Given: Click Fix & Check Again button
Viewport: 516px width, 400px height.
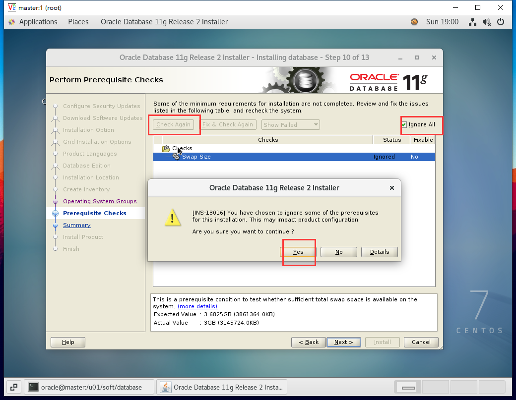Looking at the screenshot, I should tap(228, 124).
